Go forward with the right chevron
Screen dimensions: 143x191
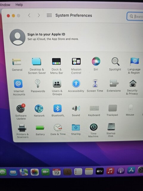click(x=39, y=15)
